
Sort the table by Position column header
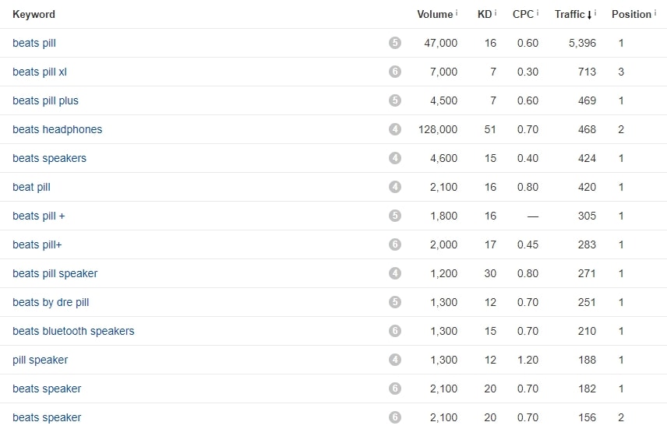pyautogui.click(x=631, y=15)
